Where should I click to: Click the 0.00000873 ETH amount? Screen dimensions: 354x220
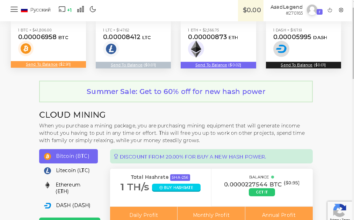point(213,37)
